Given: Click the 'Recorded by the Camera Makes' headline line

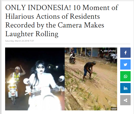Looking at the screenshot, I should (x=55, y=25).
